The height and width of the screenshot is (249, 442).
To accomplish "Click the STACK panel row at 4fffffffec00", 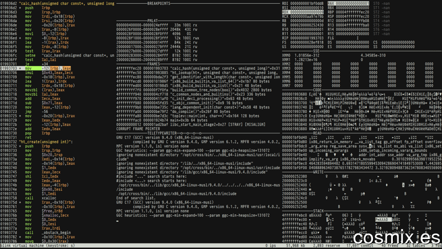I will [362, 219].
